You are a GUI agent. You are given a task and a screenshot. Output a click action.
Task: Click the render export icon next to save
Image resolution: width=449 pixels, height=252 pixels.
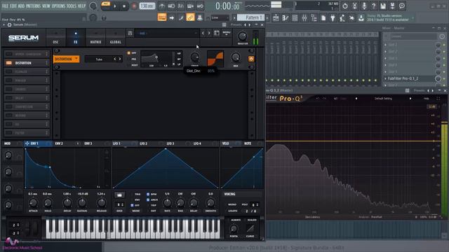(392, 6)
